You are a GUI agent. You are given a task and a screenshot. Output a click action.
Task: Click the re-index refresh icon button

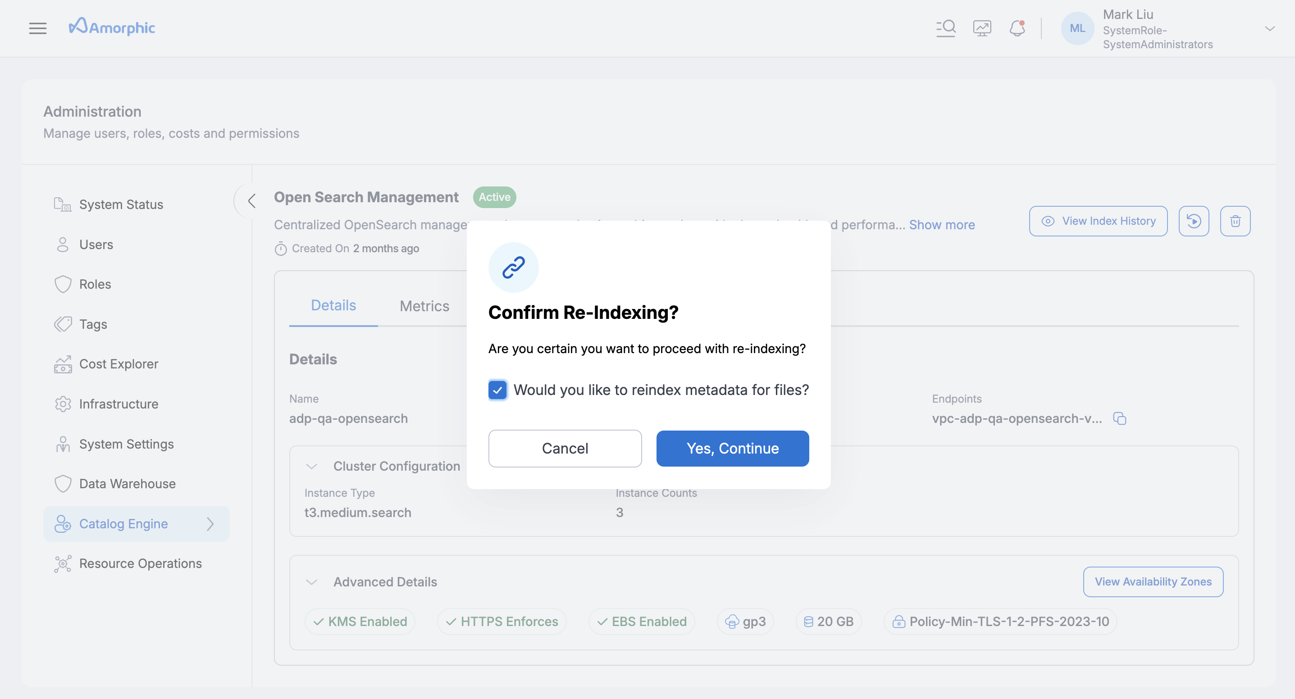click(x=1194, y=221)
